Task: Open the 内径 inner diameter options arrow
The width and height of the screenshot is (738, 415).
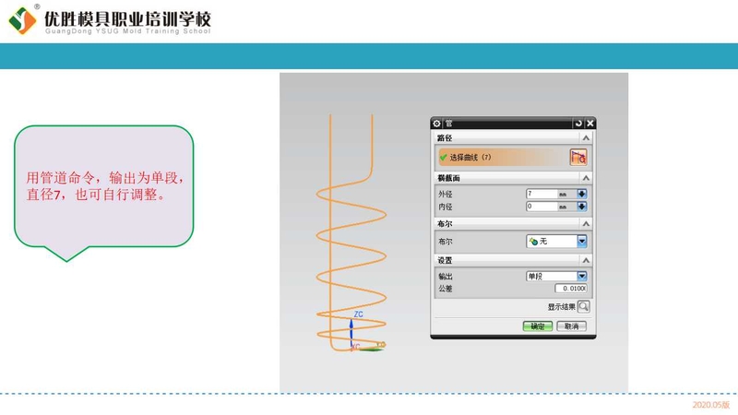Action: 582,207
